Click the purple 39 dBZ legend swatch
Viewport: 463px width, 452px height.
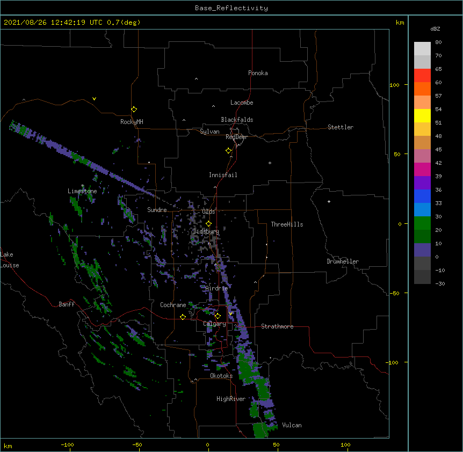tap(422, 183)
